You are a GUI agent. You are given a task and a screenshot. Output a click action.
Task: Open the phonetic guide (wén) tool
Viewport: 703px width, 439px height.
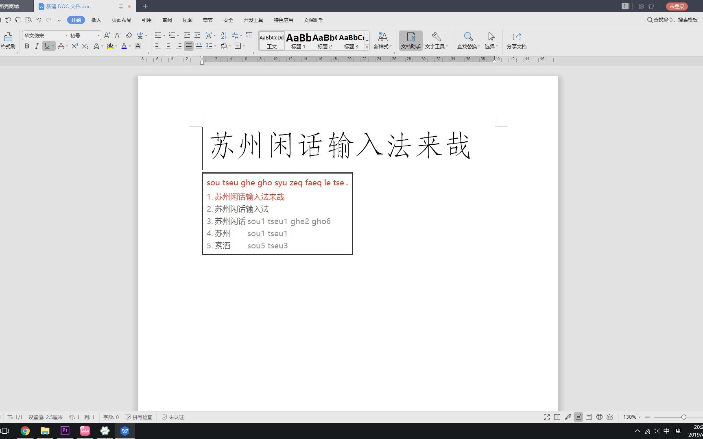point(140,35)
